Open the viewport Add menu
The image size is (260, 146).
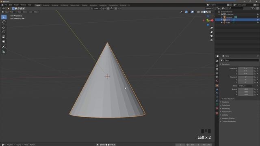31,12
